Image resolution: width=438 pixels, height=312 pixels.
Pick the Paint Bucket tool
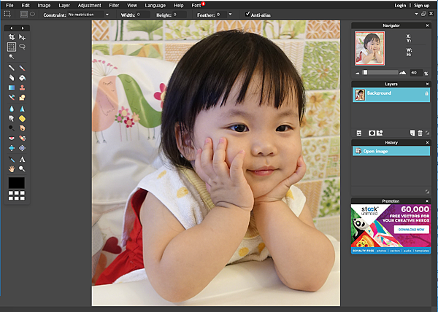tap(23, 78)
